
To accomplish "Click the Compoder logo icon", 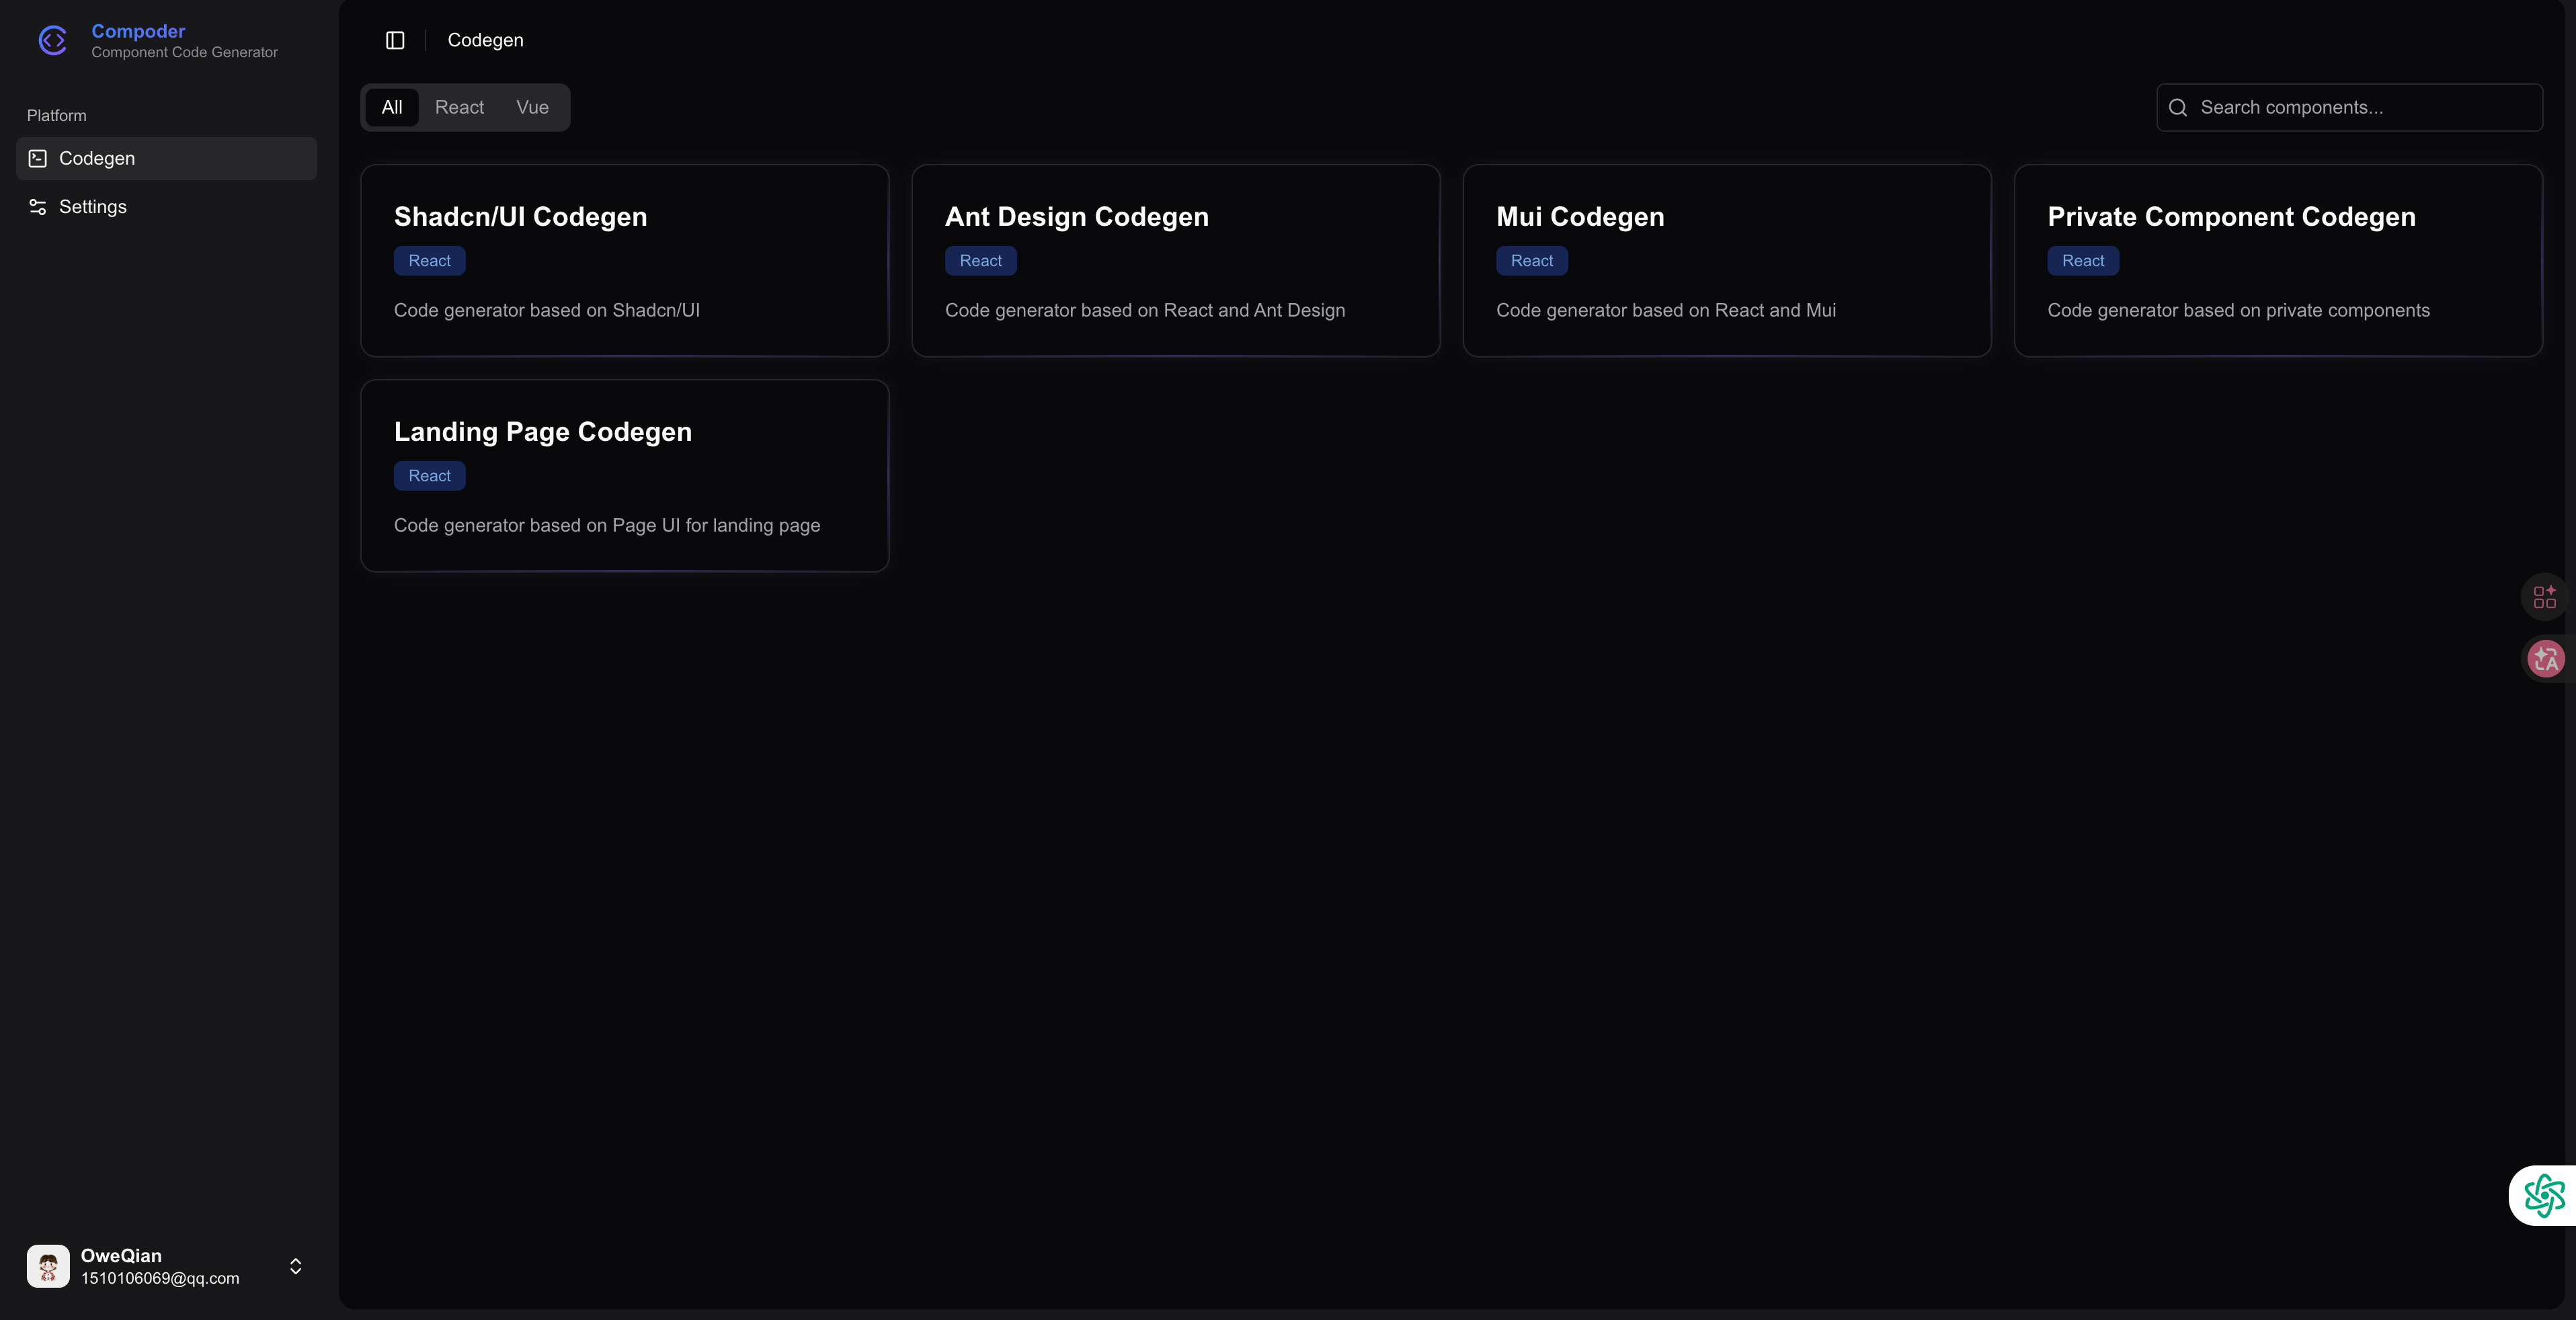I will point(52,40).
